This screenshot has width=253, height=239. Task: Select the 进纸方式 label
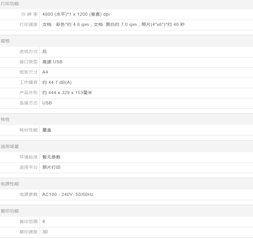pos(29,52)
